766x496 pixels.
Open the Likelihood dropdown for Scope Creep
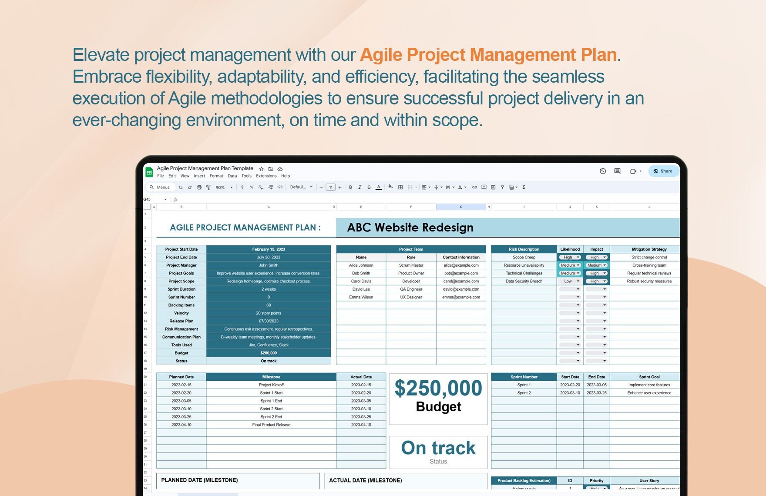(570, 257)
